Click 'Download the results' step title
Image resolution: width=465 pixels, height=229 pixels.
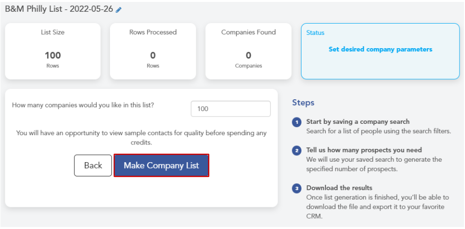pos(339,188)
